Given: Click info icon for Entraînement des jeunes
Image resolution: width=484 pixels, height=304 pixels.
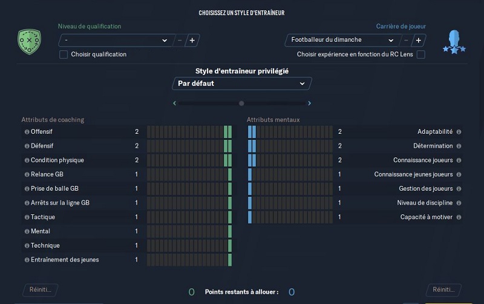Looking at the screenshot, I should coord(27,260).
